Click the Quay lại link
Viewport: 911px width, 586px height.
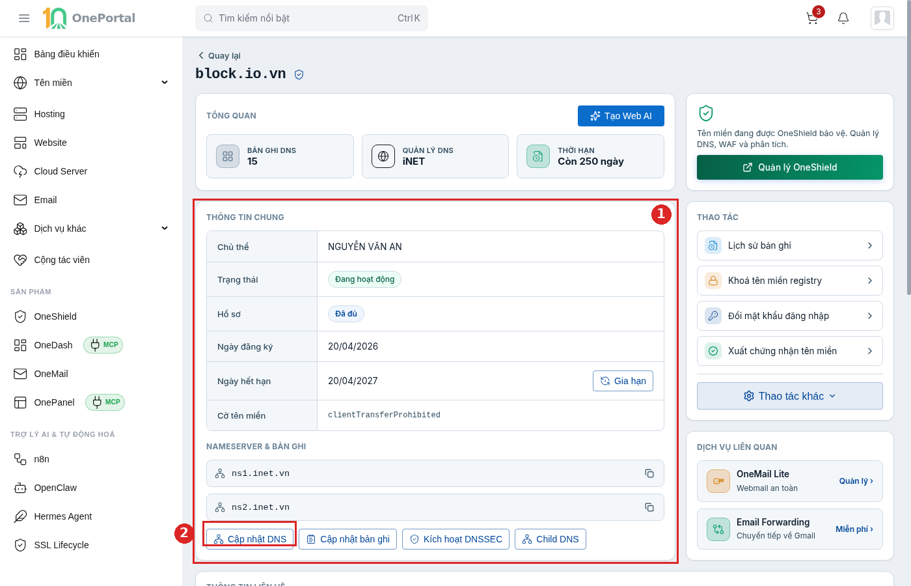[x=219, y=55]
